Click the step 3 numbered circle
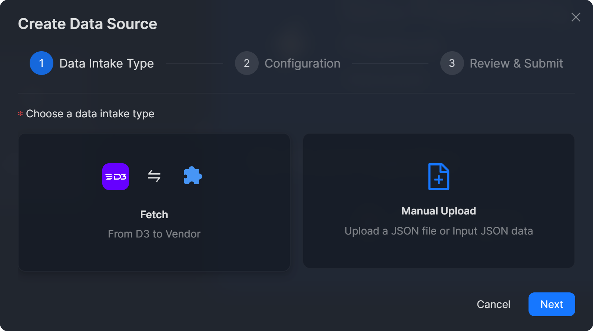The width and height of the screenshot is (593, 331). [452, 63]
